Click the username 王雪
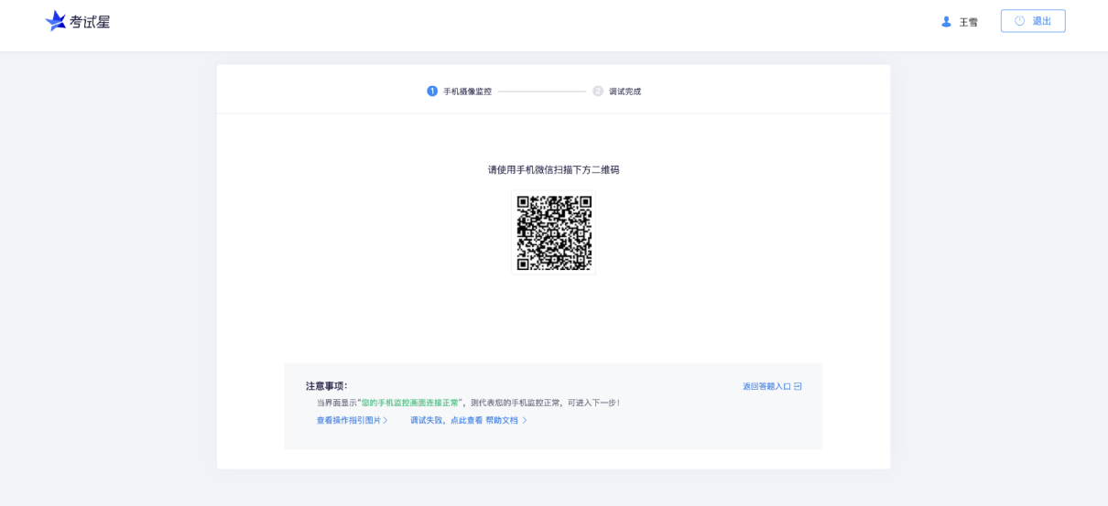The height and width of the screenshot is (506, 1108). coord(968,22)
